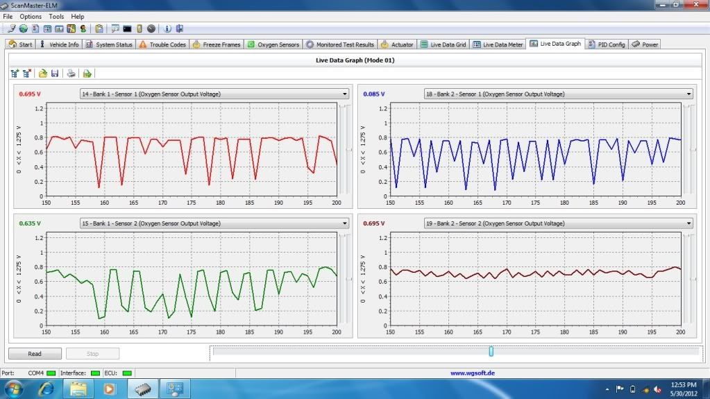710x399 pixels.
Task: Click the user figure toolbar icon
Action: [x=83, y=28]
